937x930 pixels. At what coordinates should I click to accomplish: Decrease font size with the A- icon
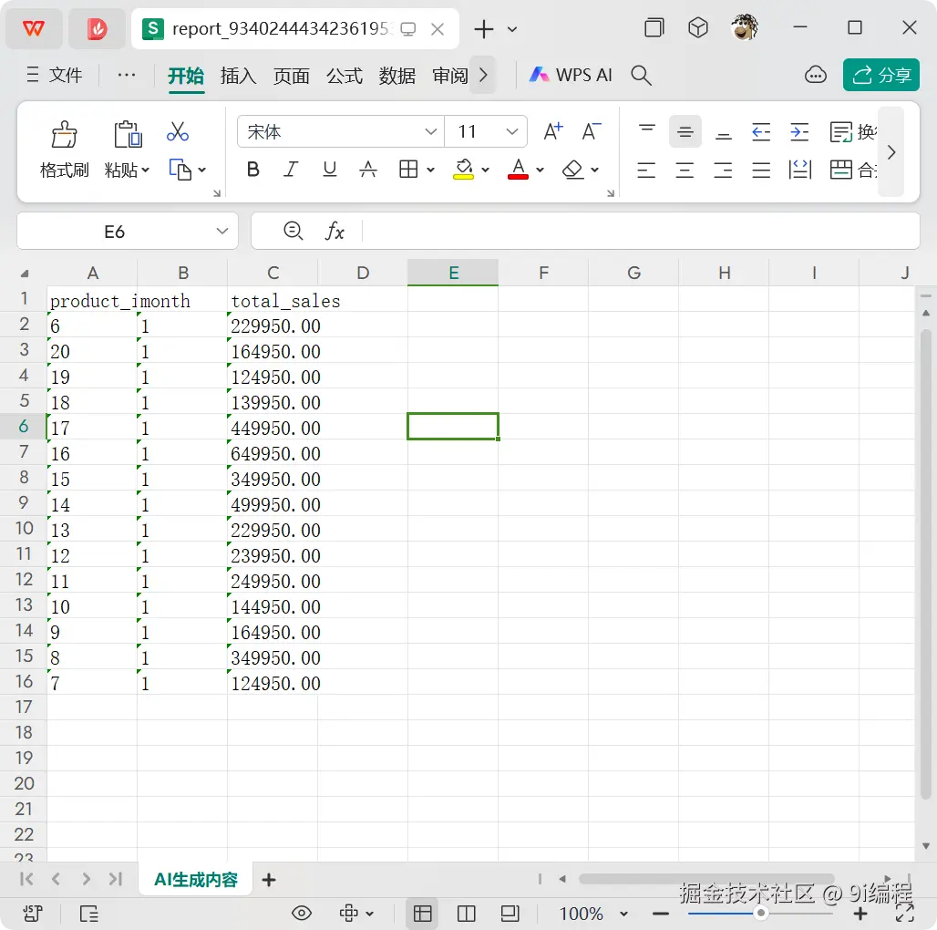pos(592,131)
